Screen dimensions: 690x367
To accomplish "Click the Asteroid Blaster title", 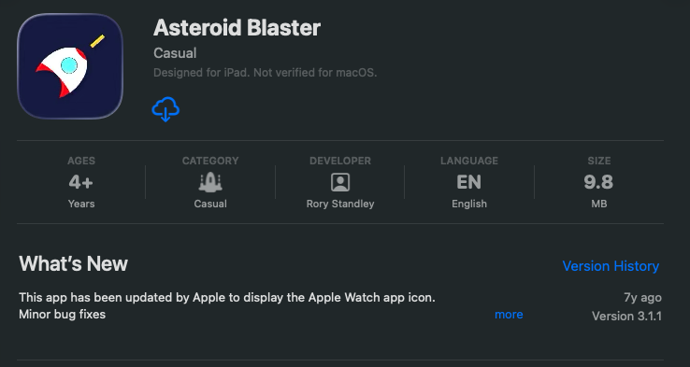I will 237,28.
